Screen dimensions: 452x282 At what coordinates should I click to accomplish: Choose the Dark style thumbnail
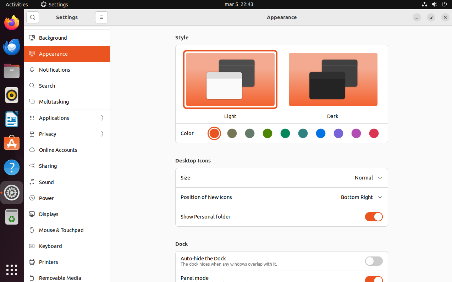(333, 79)
